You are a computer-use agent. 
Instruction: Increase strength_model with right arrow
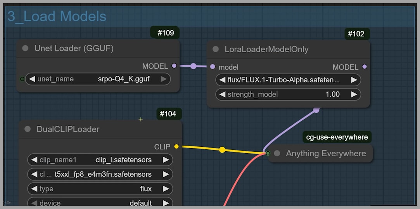354,94
